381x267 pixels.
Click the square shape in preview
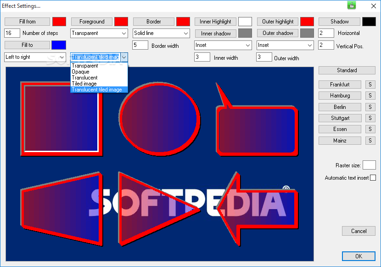coord(62,119)
